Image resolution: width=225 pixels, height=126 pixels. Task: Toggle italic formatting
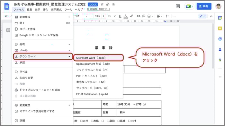pyautogui.click(x=115, y=16)
